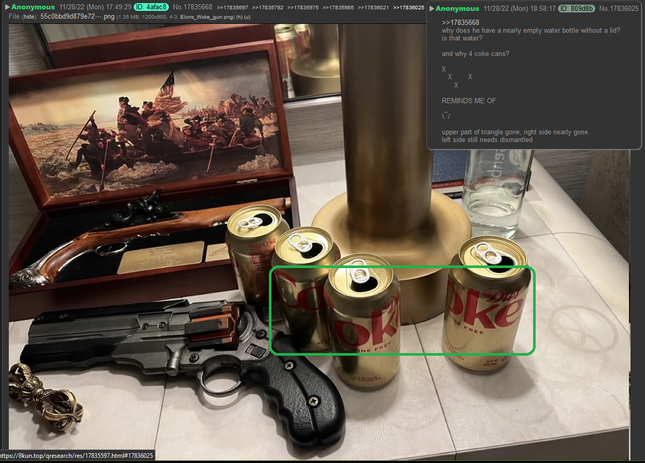
Task: Click text 'is that water?'
Action: pyautogui.click(x=462, y=38)
